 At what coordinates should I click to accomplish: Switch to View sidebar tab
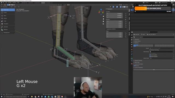(129, 19)
